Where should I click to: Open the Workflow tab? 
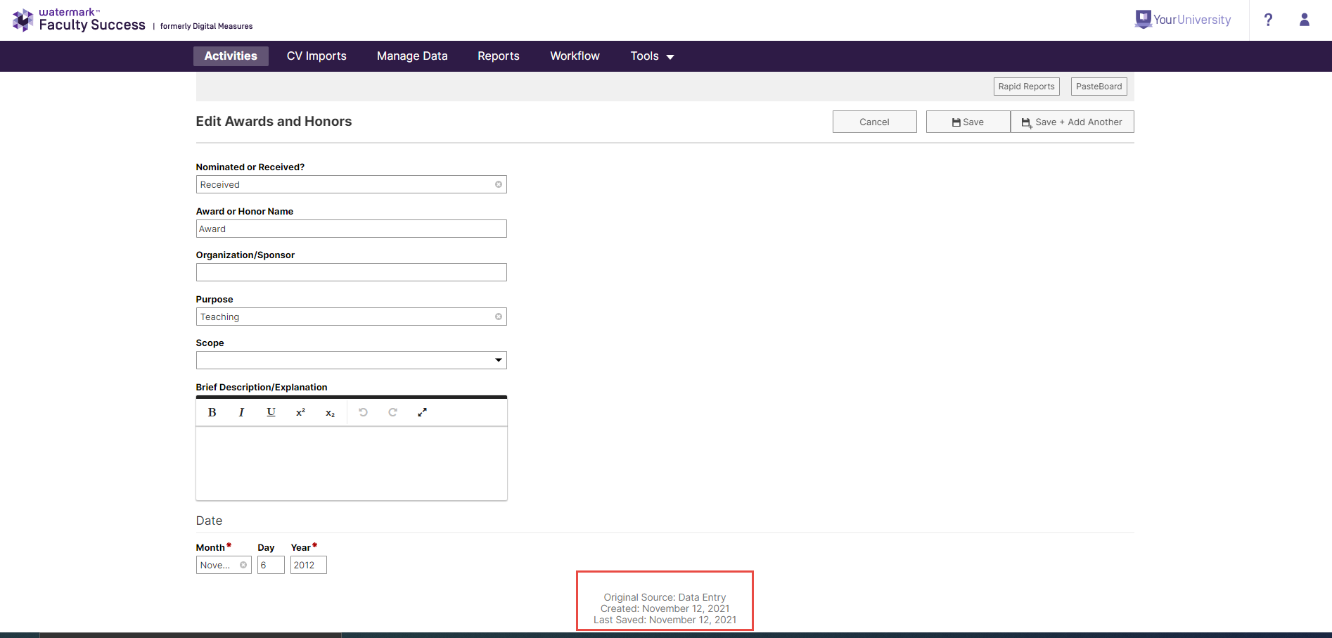(575, 56)
